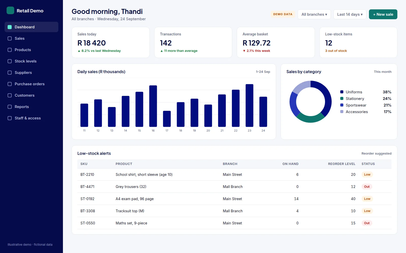Click the Low status badge for ST-0192
The image size is (406, 253).
(x=367, y=199)
